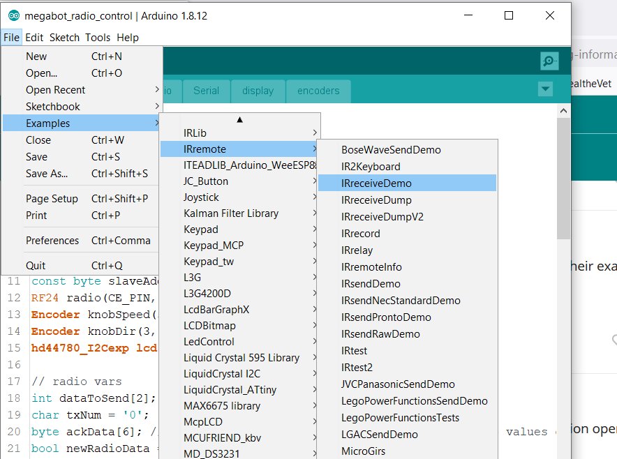617x459 pixels.
Task: Switch to the display tab
Action: pos(258,91)
